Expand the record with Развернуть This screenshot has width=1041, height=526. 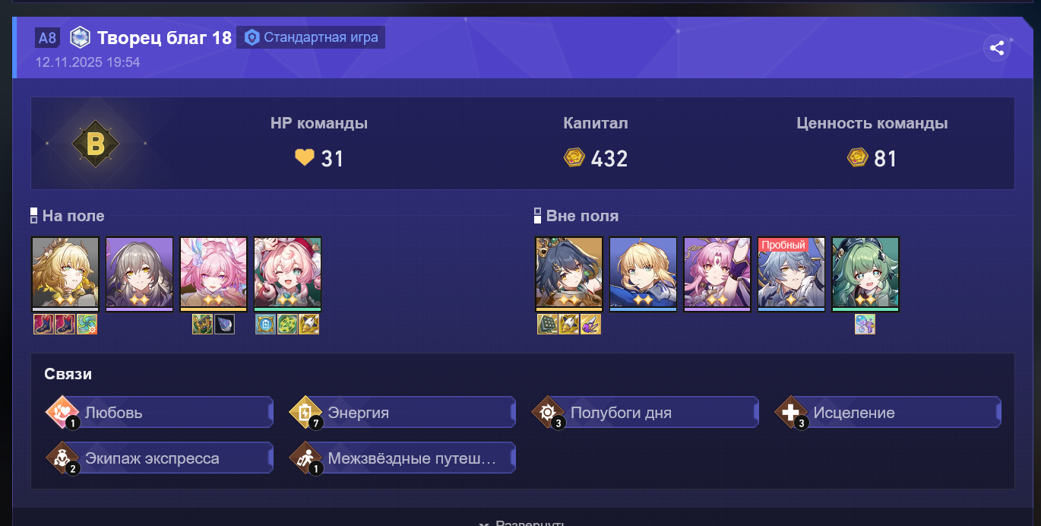click(x=521, y=523)
